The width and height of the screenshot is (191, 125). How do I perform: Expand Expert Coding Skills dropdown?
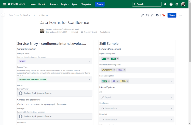(171, 59)
